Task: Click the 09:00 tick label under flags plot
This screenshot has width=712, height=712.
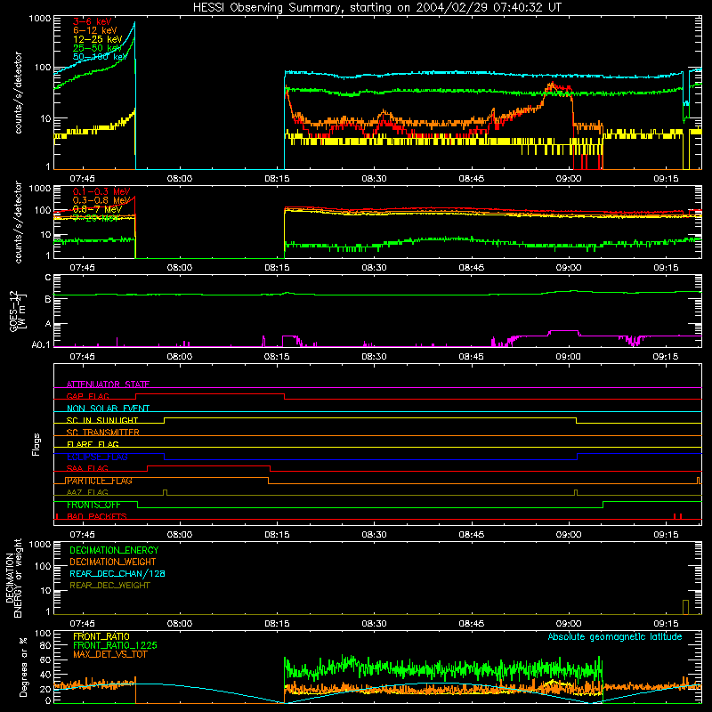Action: (x=569, y=535)
